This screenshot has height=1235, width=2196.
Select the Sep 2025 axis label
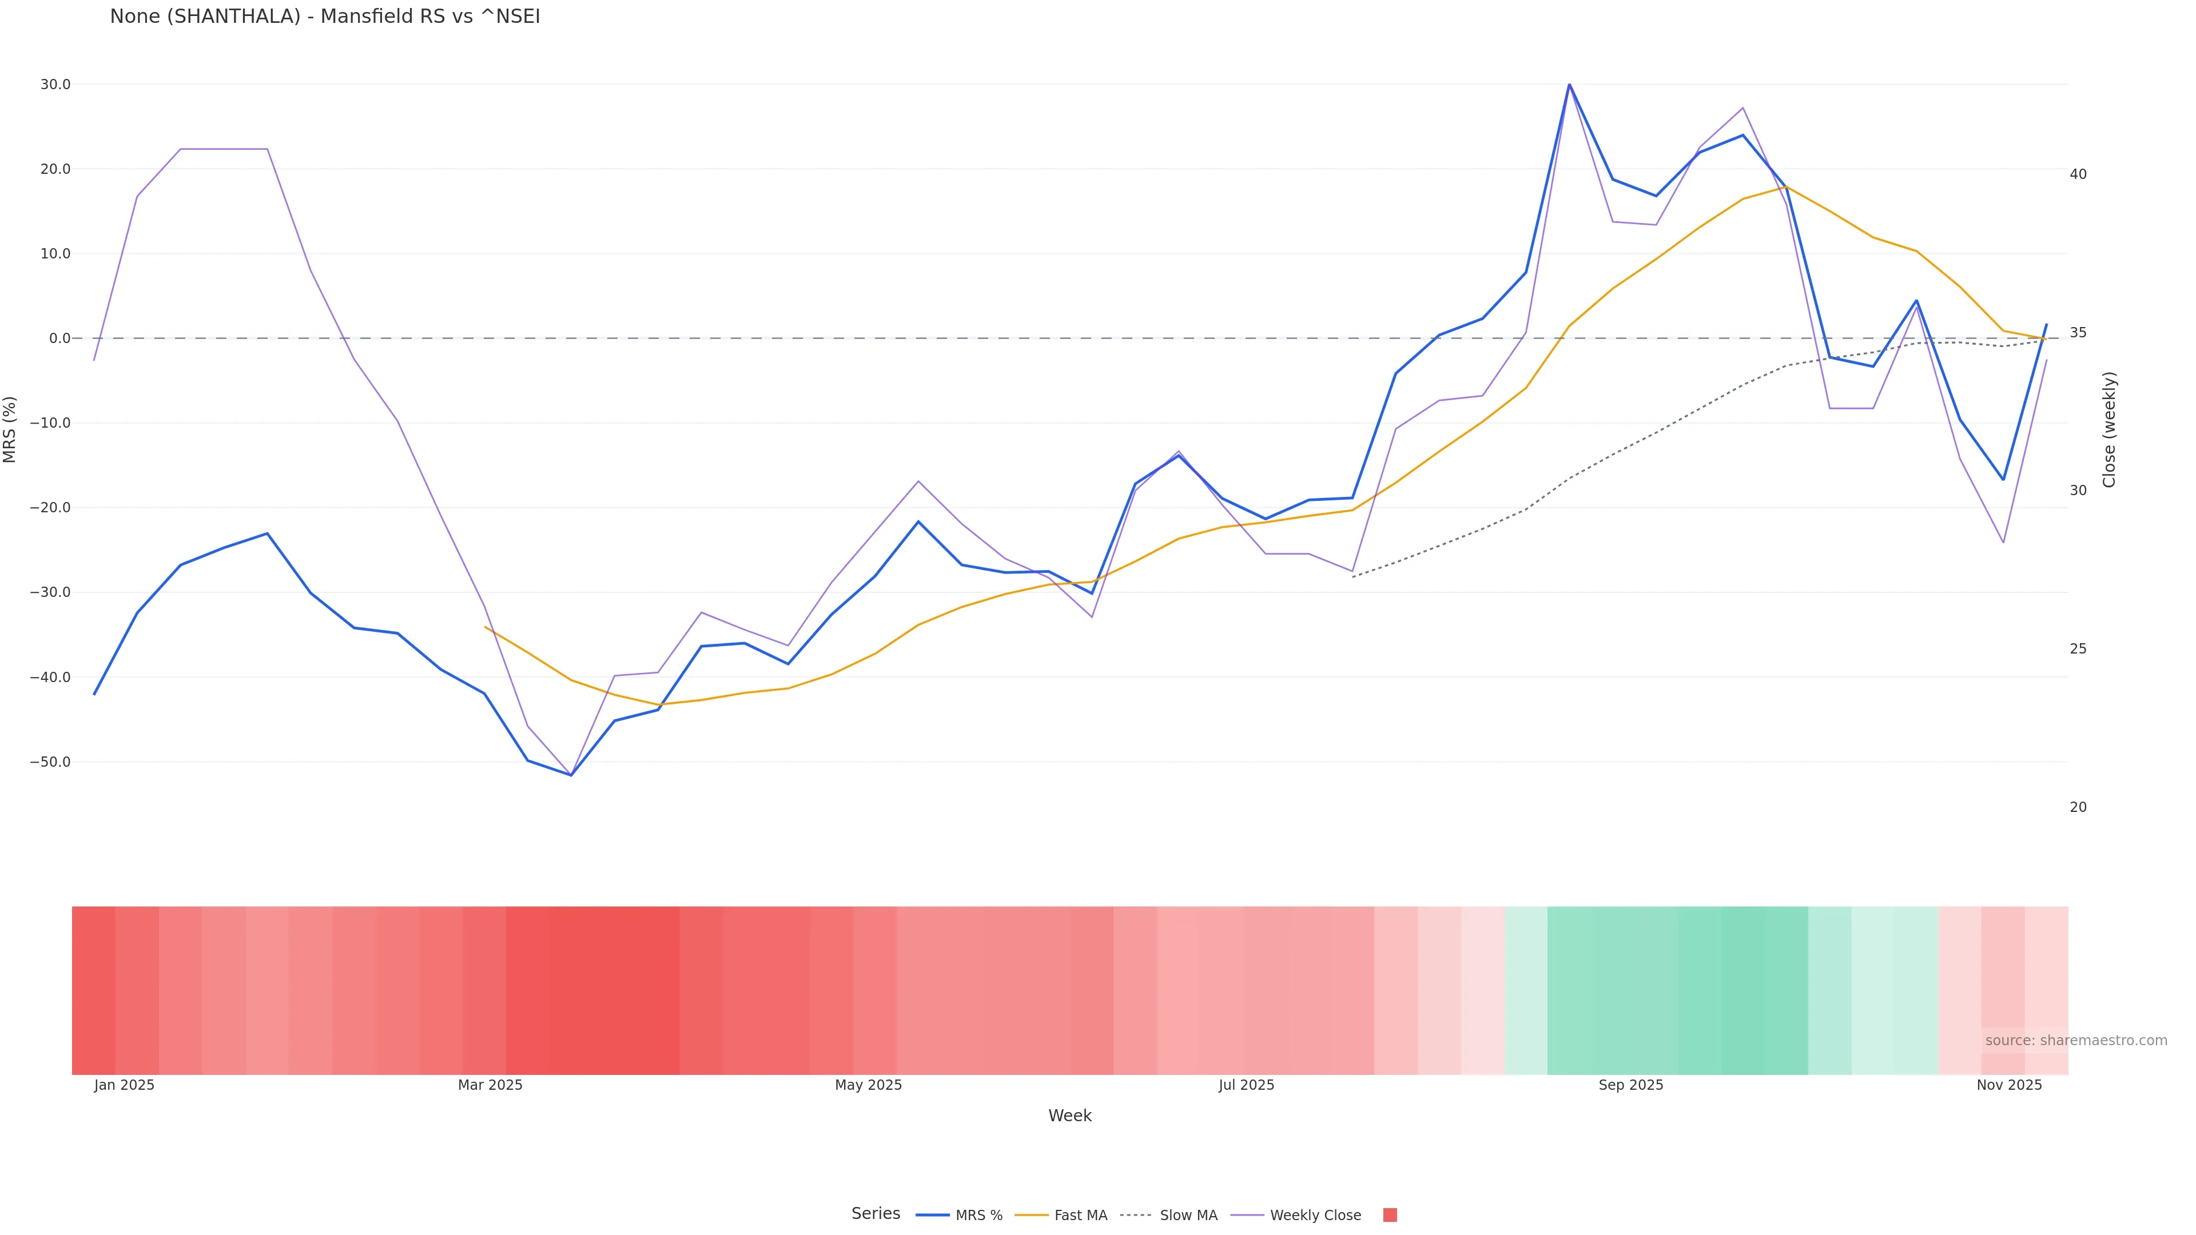point(1631,1085)
